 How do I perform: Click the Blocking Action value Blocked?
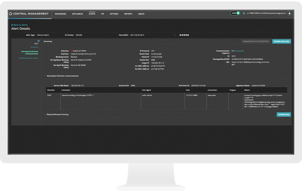click(74, 57)
